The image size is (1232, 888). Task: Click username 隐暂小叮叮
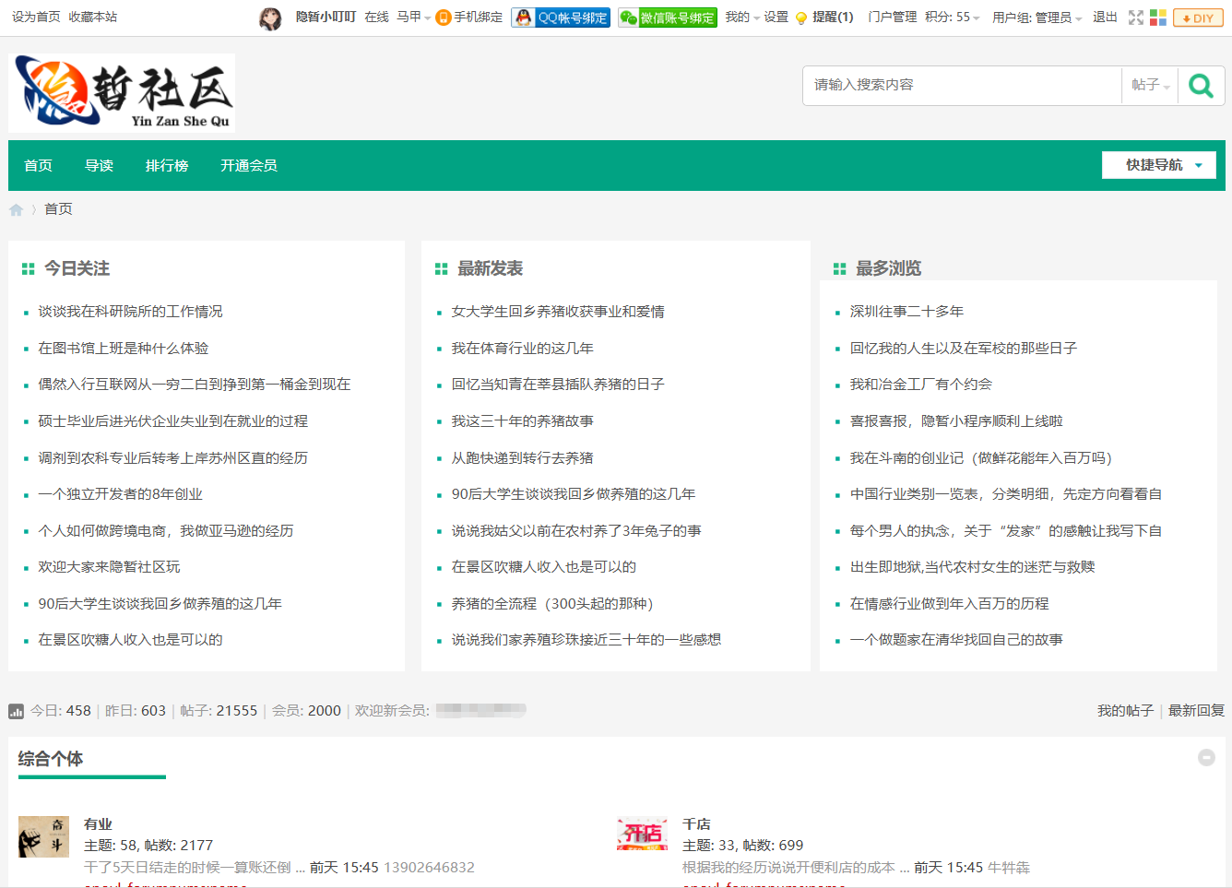326,18
